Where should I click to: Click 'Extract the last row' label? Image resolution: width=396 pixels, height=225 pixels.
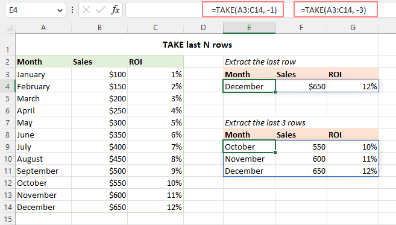tap(260, 62)
